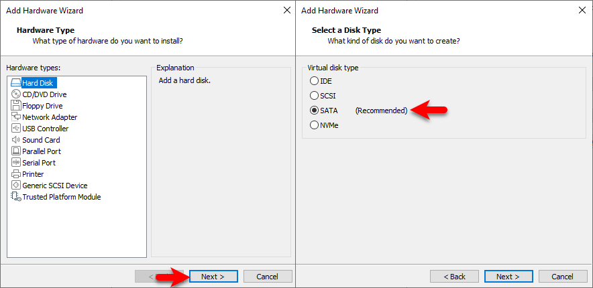Select the Hard Disk icon

click(16, 82)
